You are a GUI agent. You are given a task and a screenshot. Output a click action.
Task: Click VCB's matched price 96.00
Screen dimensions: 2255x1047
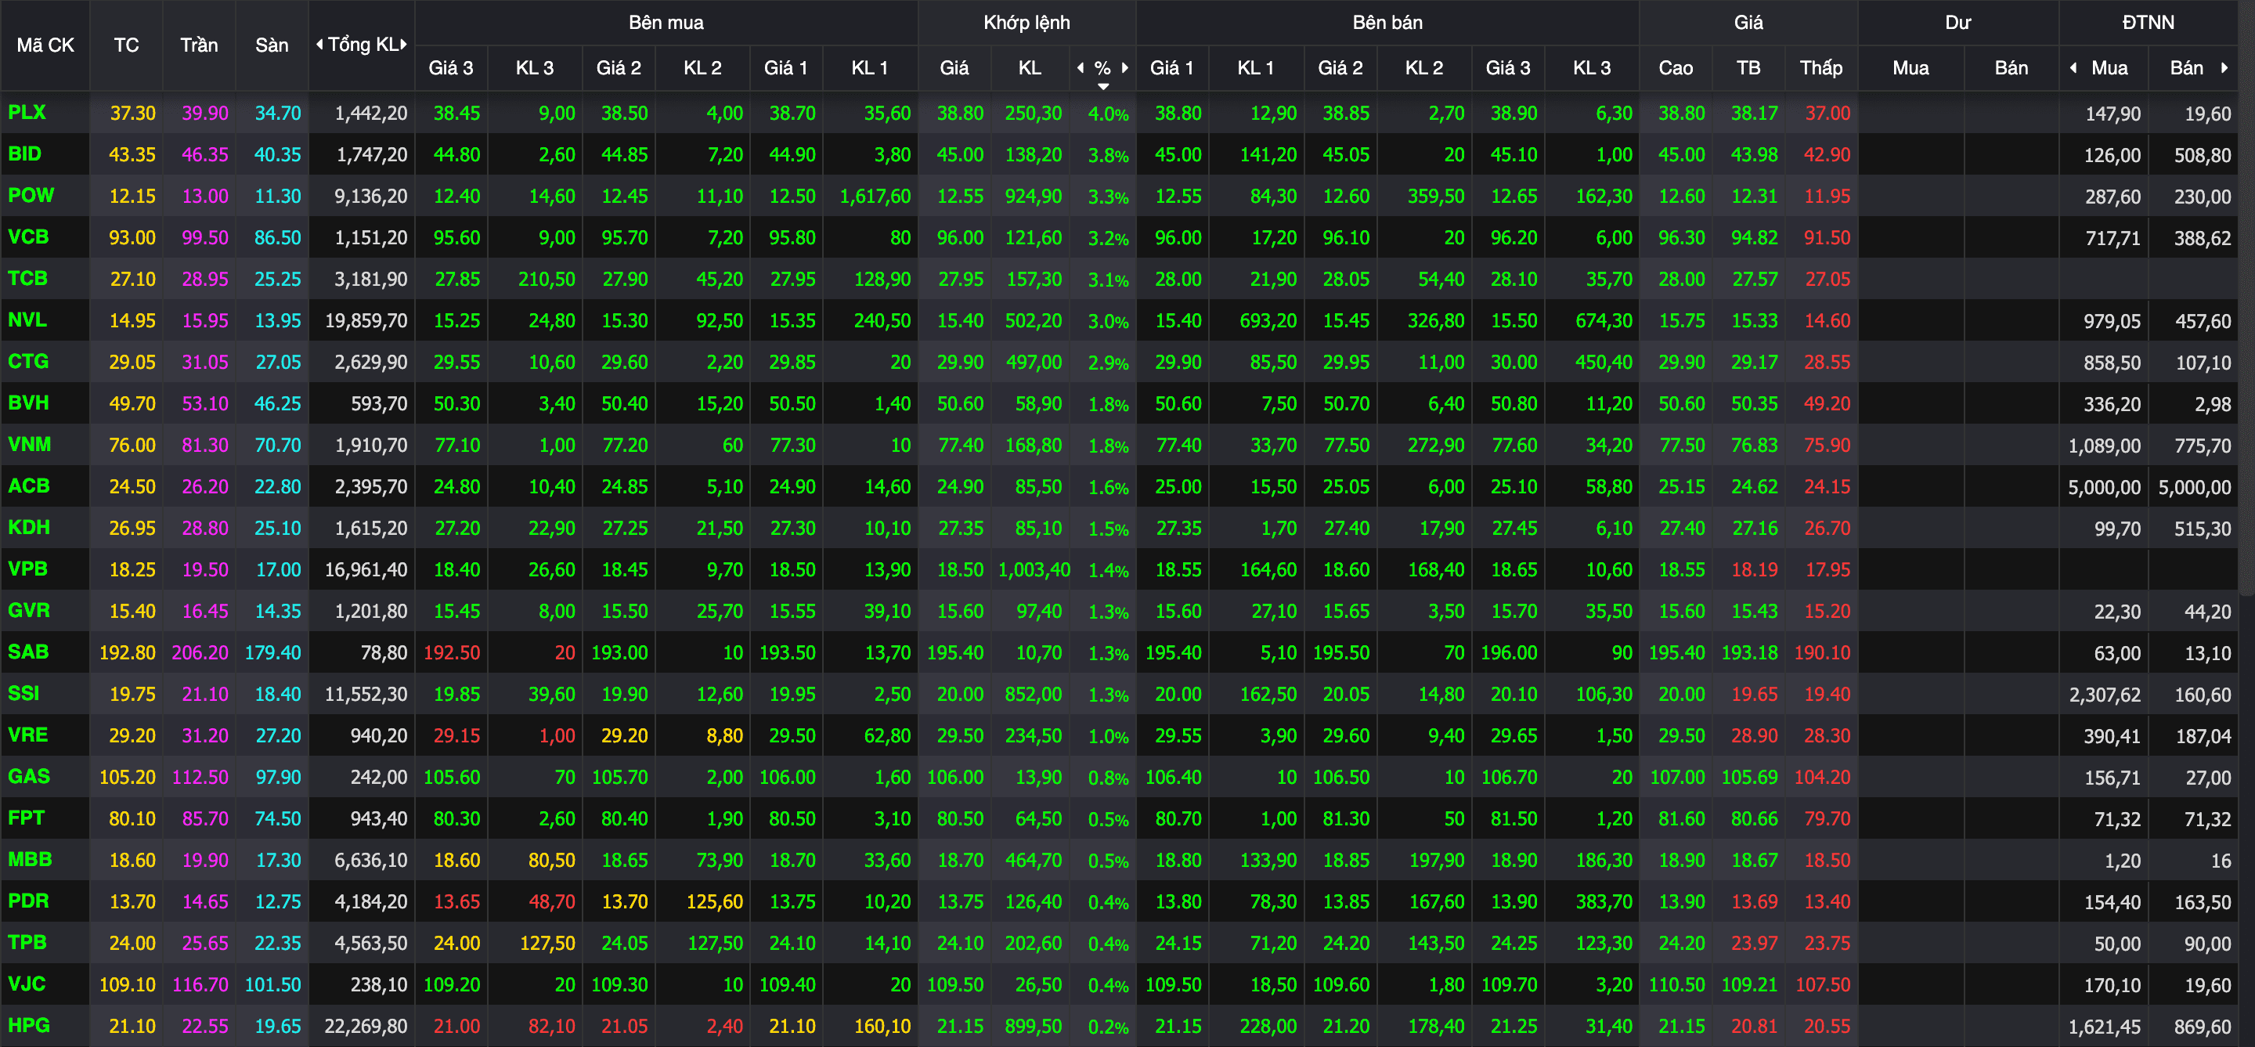(x=960, y=237)
